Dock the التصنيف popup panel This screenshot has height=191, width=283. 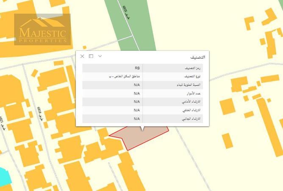click(x=91, y=56)
